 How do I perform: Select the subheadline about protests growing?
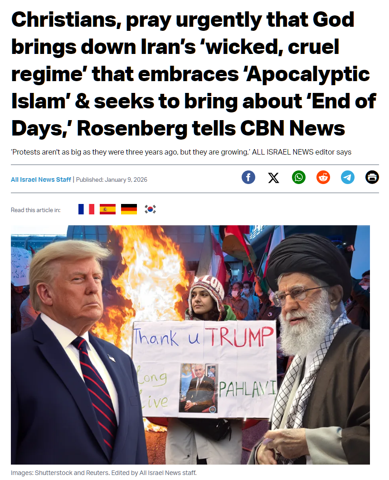pos(181,152)
